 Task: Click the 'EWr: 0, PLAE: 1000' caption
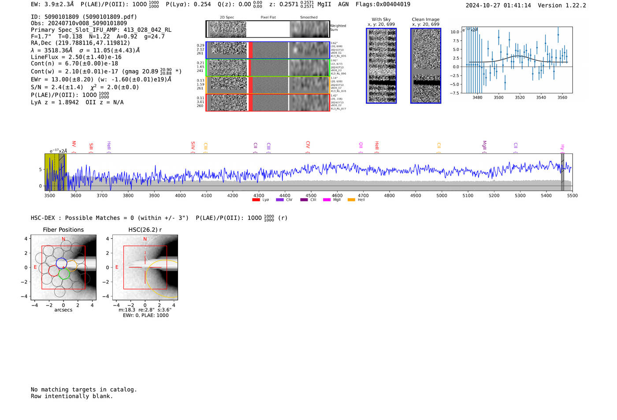(145, 316)
